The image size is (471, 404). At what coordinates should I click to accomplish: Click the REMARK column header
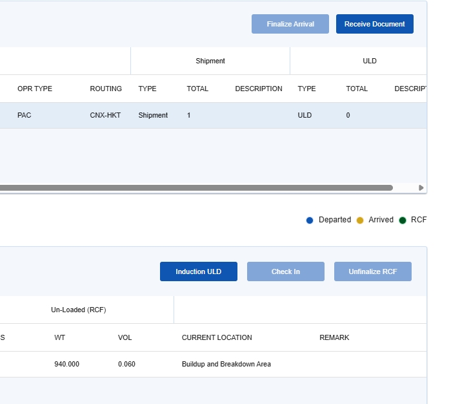tap(334, 337)
